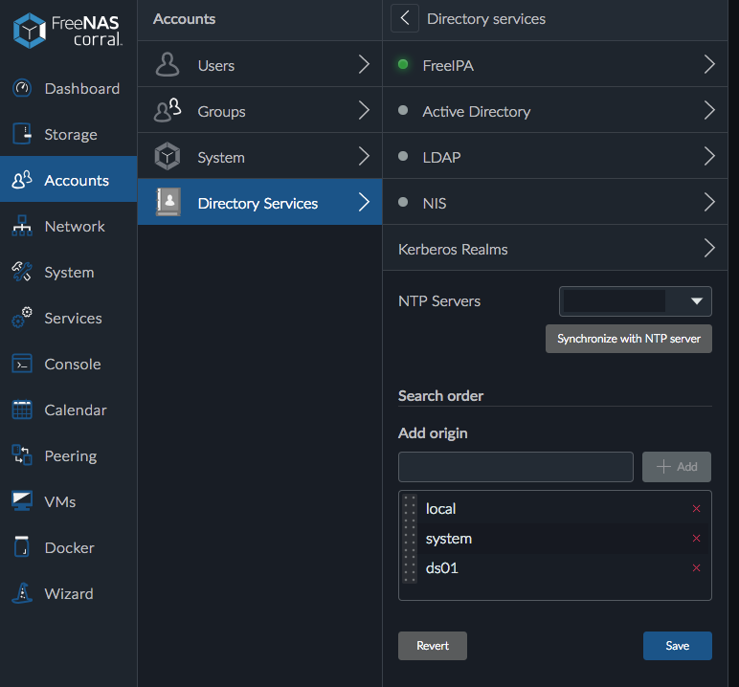Image resolution: width=739 pixels, height=687 pixels.
Task: Click Synchronize with NTP server button
Action: 629,339
